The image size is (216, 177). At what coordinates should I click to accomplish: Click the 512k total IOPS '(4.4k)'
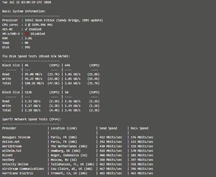54,110
